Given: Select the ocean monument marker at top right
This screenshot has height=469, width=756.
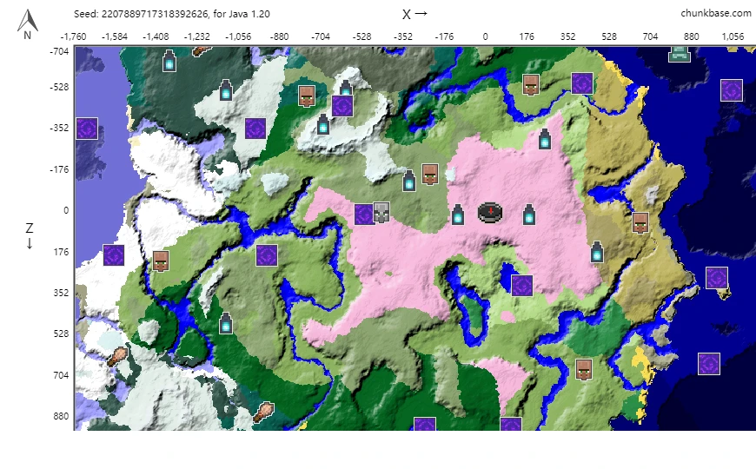Looking at the screenshot, I should (680, 54).
